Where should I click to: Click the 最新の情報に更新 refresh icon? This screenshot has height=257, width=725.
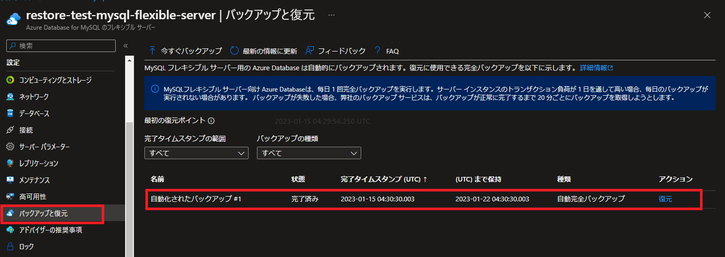tap(235, 51)
